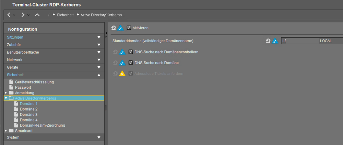Screen dimensions: 343x145
Task: Toggle the Aktivieren checkbox
Action: [x=129, y=28]
